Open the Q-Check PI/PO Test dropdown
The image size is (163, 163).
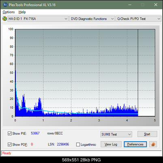click(x=138, y=19)
